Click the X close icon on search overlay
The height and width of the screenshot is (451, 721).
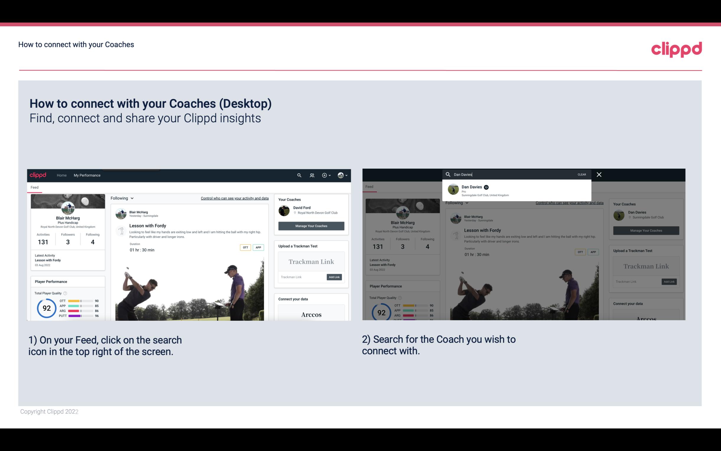(599, 175)
